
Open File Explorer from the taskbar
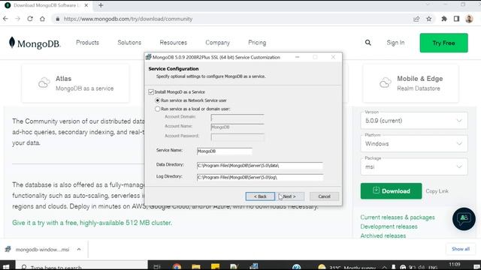[x=196, y=267]
